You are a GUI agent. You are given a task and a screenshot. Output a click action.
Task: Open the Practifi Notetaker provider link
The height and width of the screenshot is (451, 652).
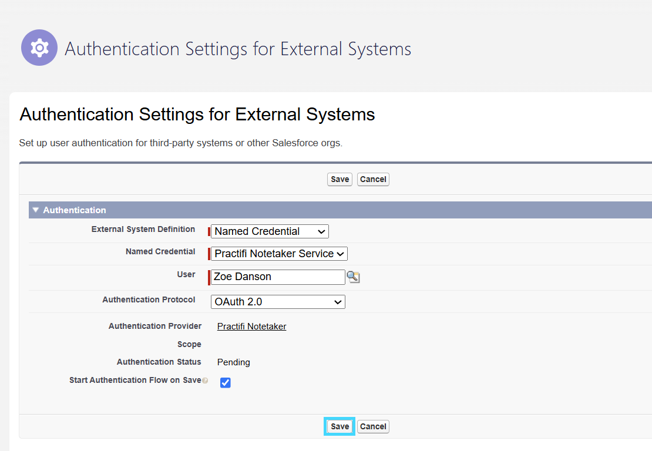click(x=251, y=327)
